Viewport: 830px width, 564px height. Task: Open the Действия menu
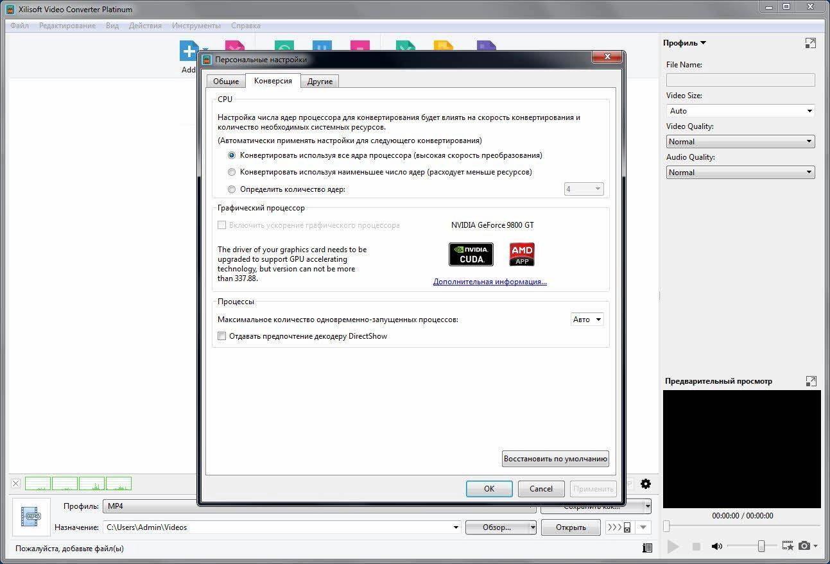point(145,26)
